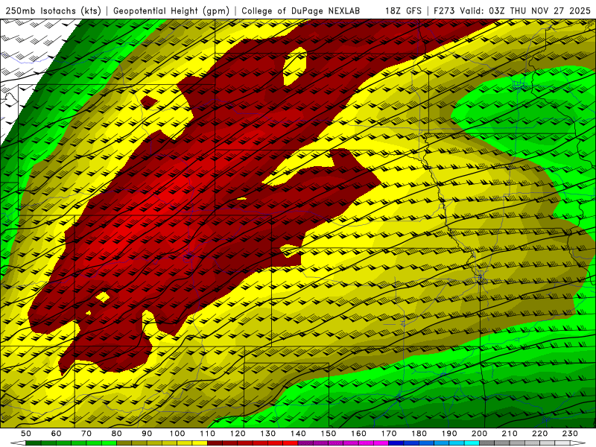Click the legend value 150
Screen dimensions: 596x447
329,434
